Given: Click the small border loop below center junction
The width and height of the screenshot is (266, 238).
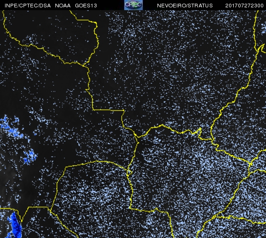Looking at the screenshot, I should point(129,172).
